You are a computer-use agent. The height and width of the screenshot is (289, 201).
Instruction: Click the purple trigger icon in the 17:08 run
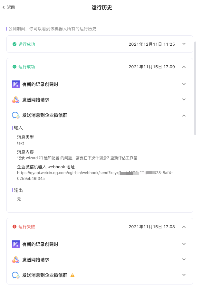(16, 244)
